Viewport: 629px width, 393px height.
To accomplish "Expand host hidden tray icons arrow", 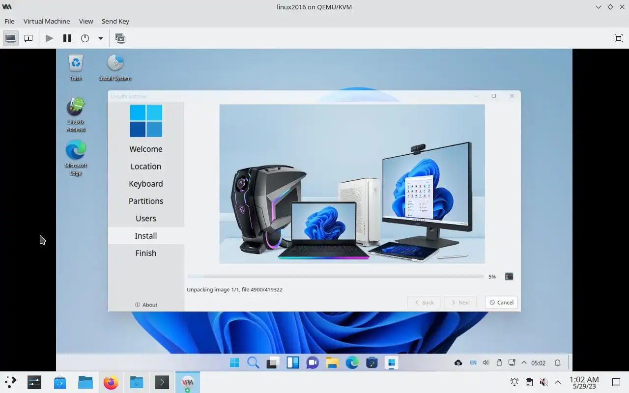I will 558,382.
